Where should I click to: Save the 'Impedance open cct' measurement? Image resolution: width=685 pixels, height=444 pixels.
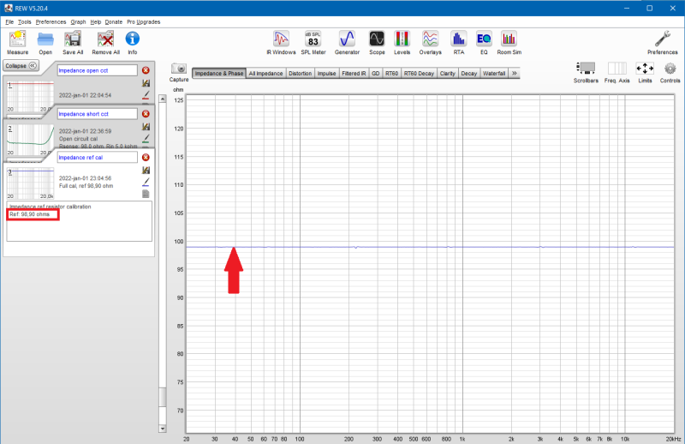click(x=146, y=83)
